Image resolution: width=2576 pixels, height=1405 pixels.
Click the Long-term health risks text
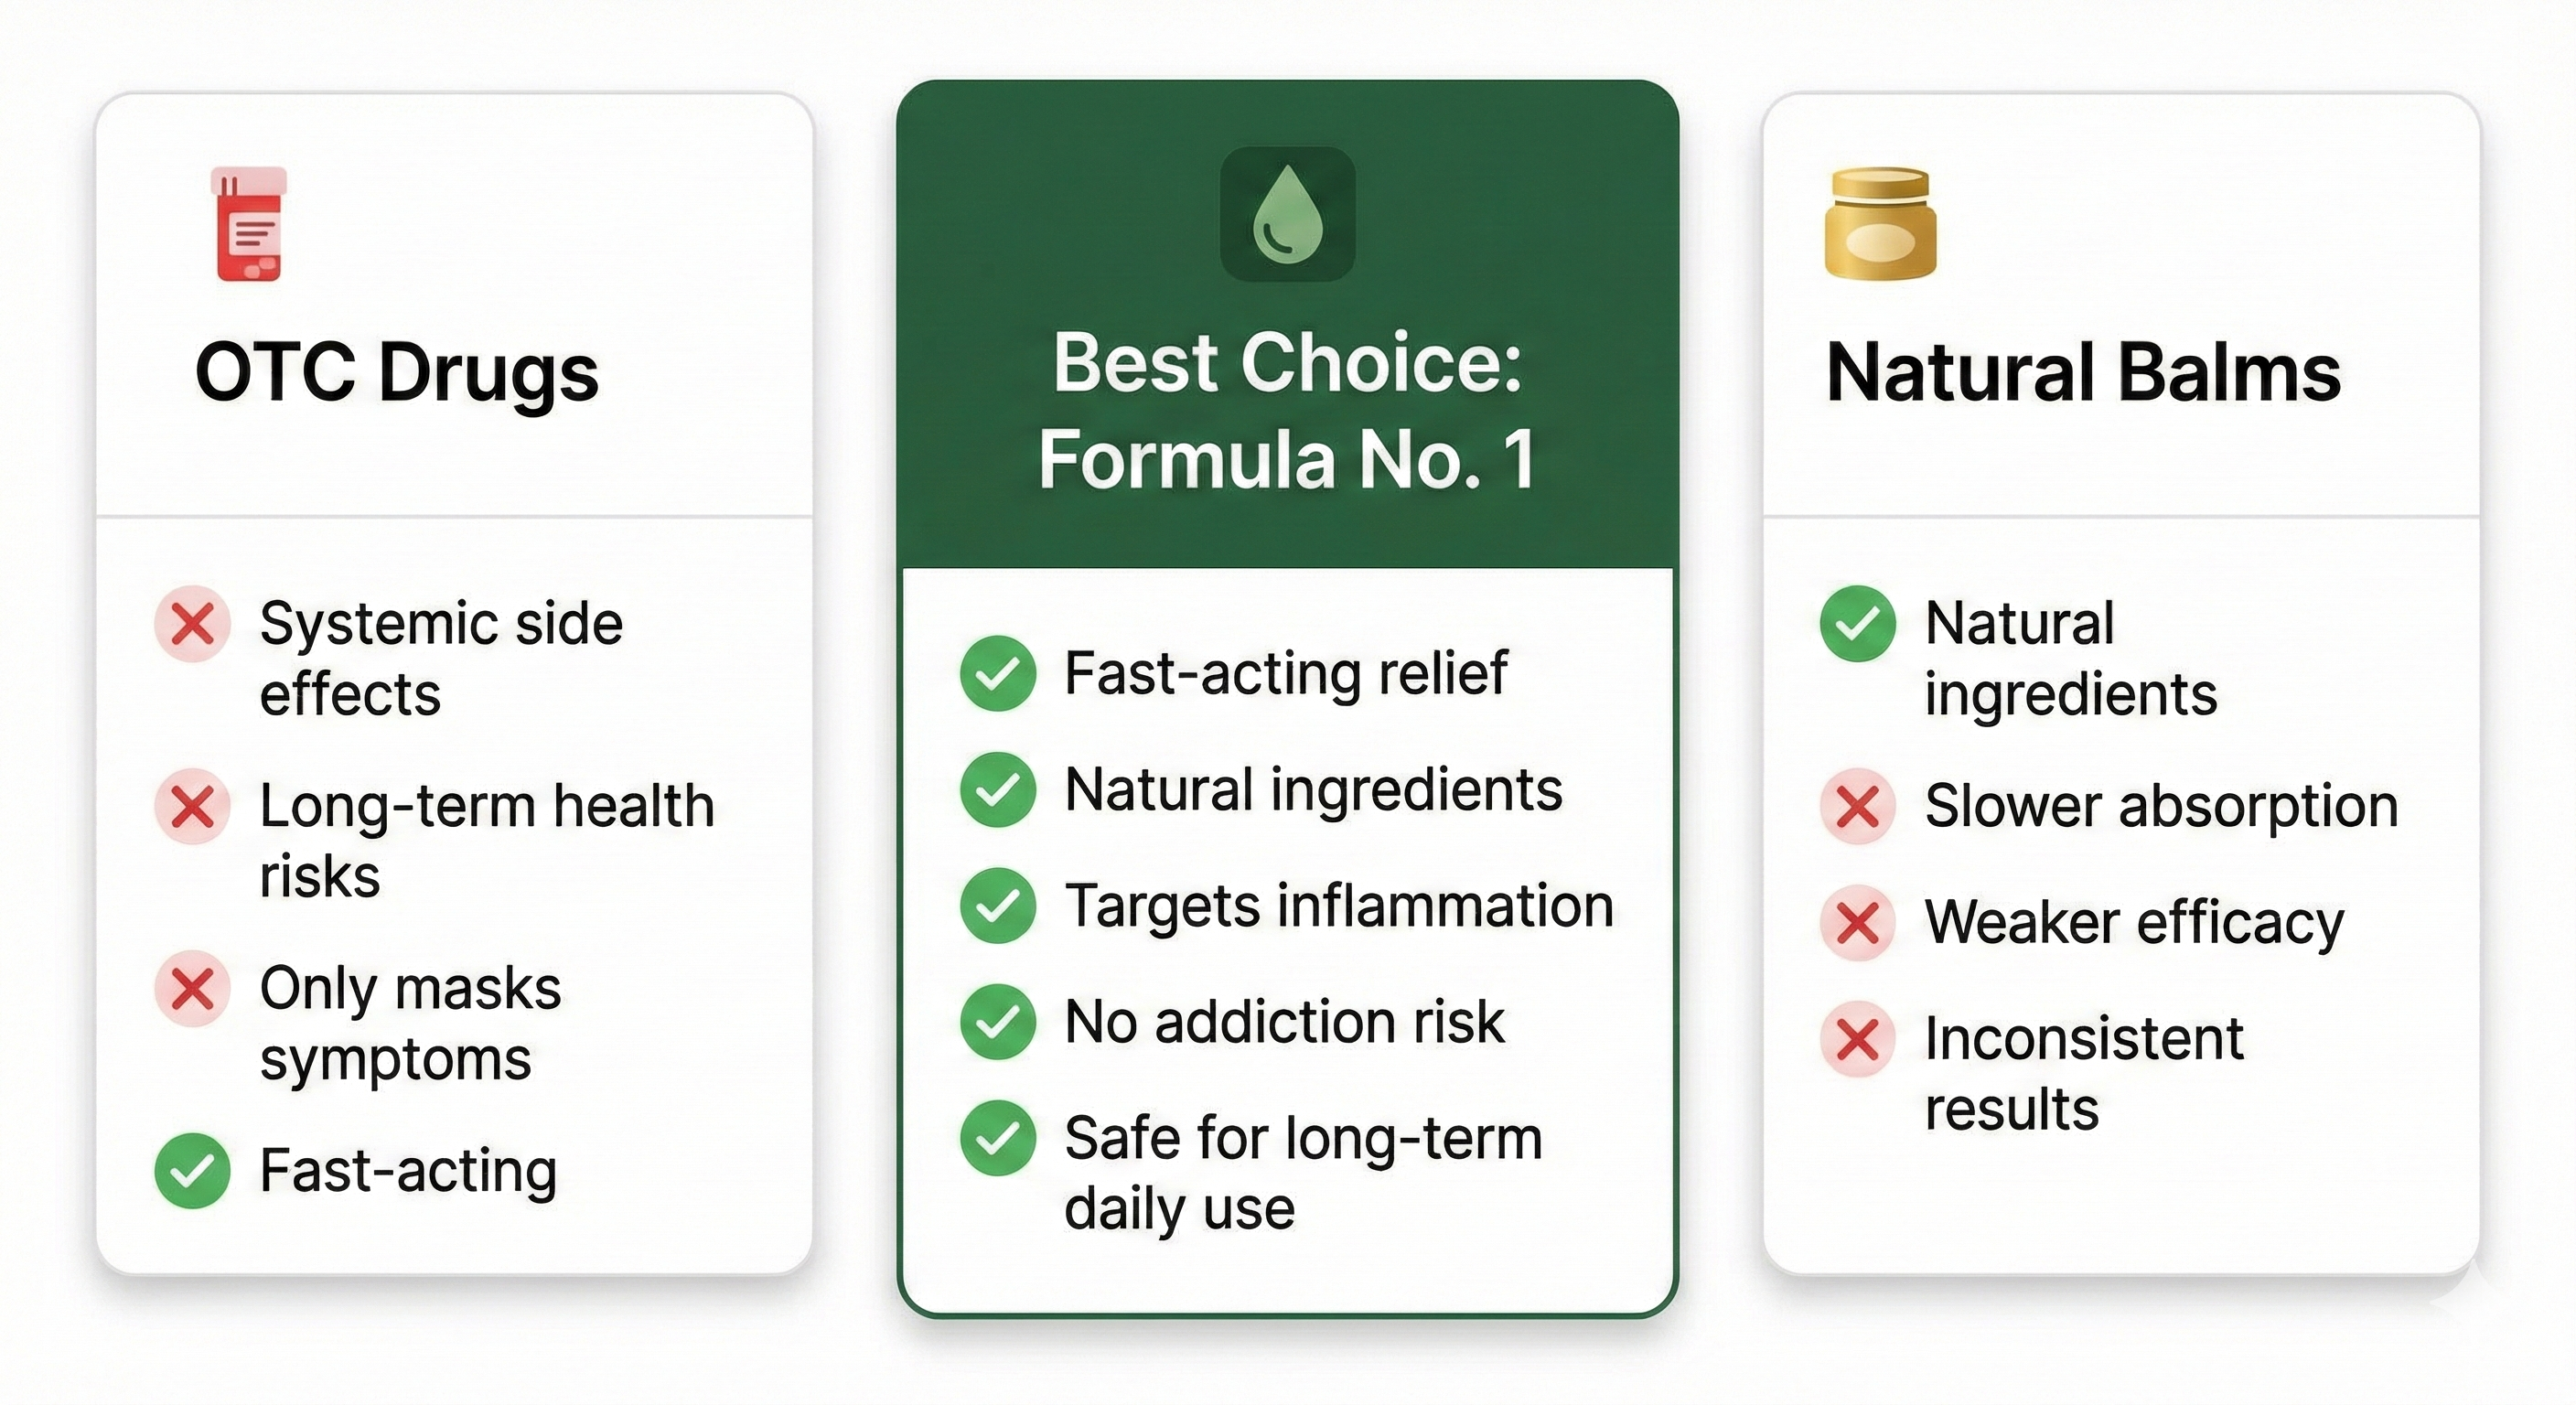(x=486, y=840)
